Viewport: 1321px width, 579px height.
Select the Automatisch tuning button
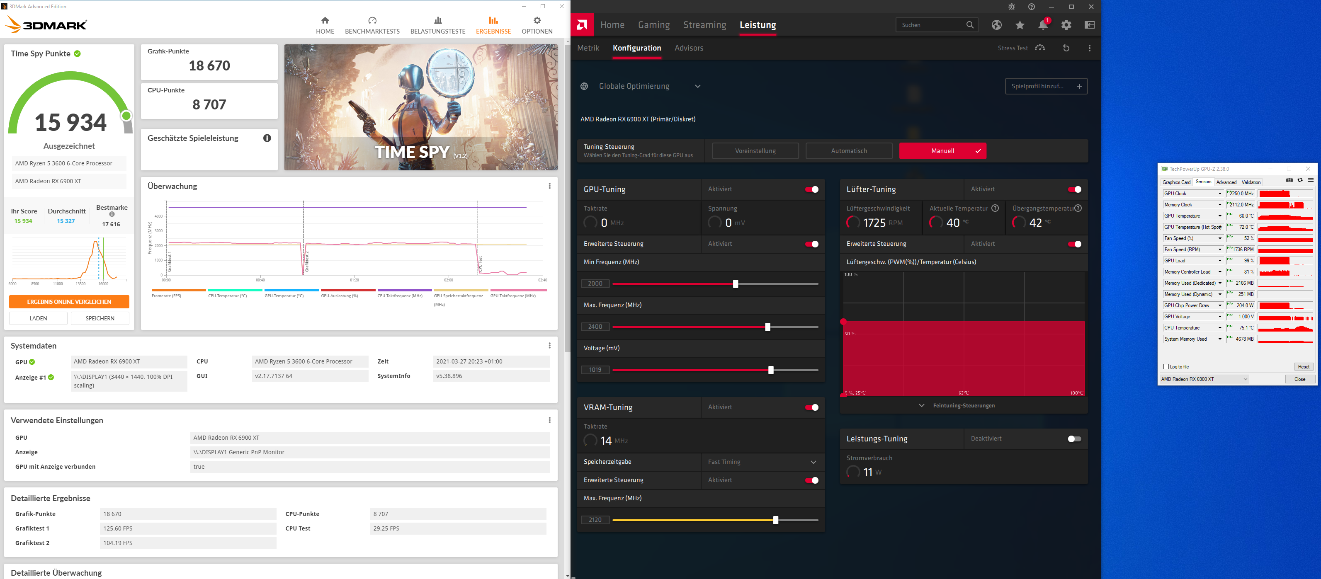(x=849, y=151)
